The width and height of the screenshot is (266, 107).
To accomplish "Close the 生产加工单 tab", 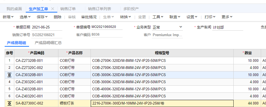I will click(53, 9).
